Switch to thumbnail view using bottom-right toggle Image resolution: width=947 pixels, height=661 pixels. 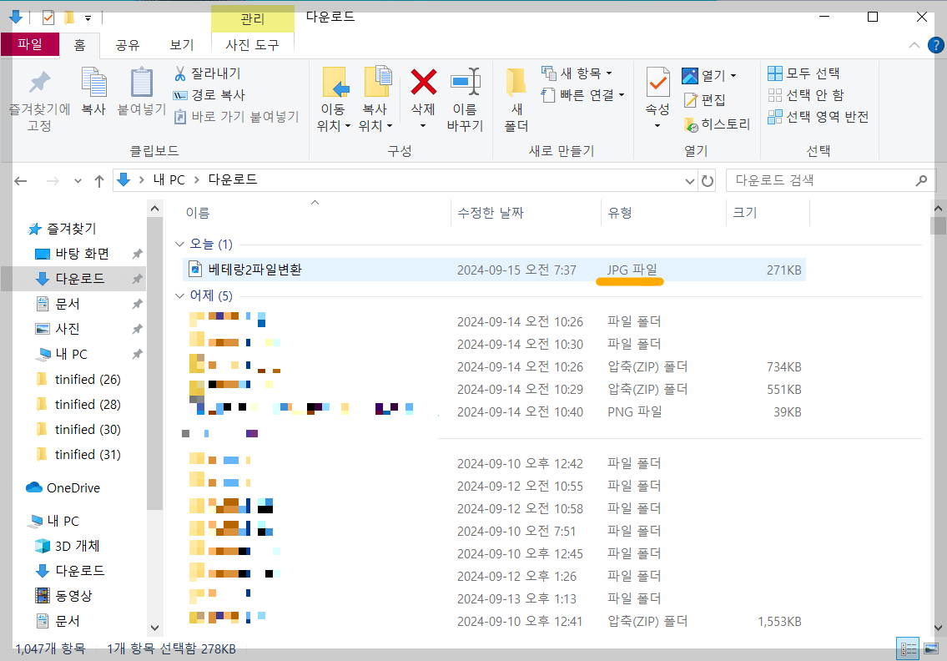click(x=931, y=648)
